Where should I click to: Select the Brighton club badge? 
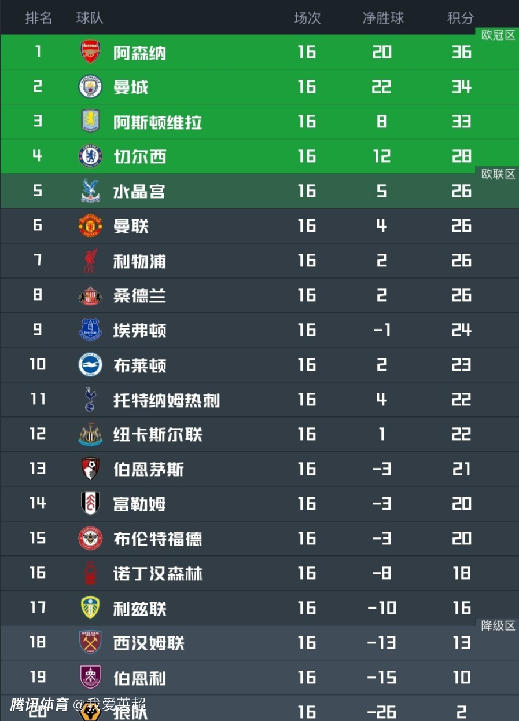(90, 365)
